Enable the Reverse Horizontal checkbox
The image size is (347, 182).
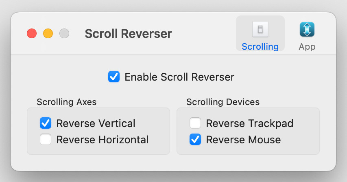tap(46, 140)
